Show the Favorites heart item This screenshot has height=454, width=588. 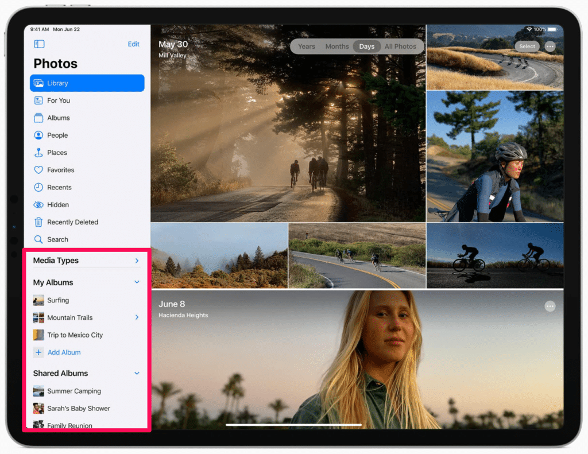(x=60, y=170)
